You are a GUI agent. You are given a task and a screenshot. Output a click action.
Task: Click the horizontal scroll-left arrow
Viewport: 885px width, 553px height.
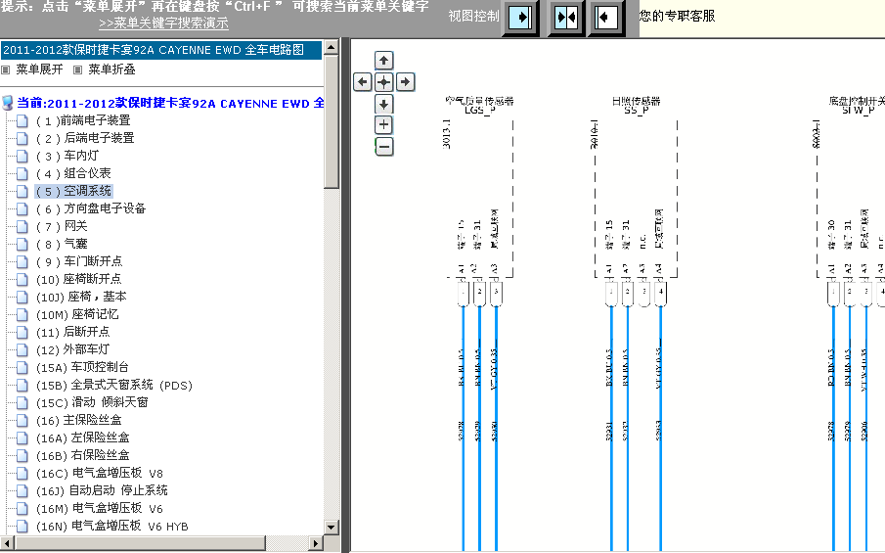tap(7, 543)
